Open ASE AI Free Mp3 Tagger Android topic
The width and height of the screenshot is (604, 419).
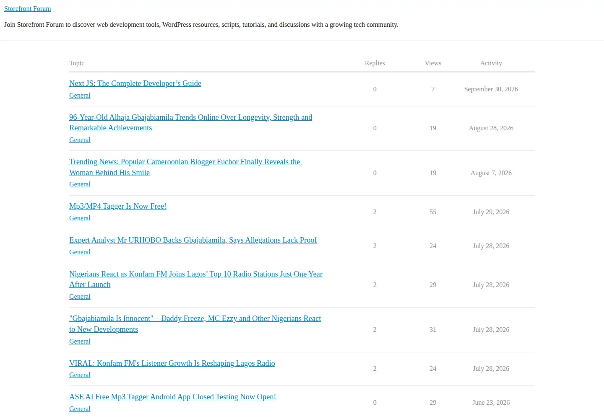tap(172, 397)
